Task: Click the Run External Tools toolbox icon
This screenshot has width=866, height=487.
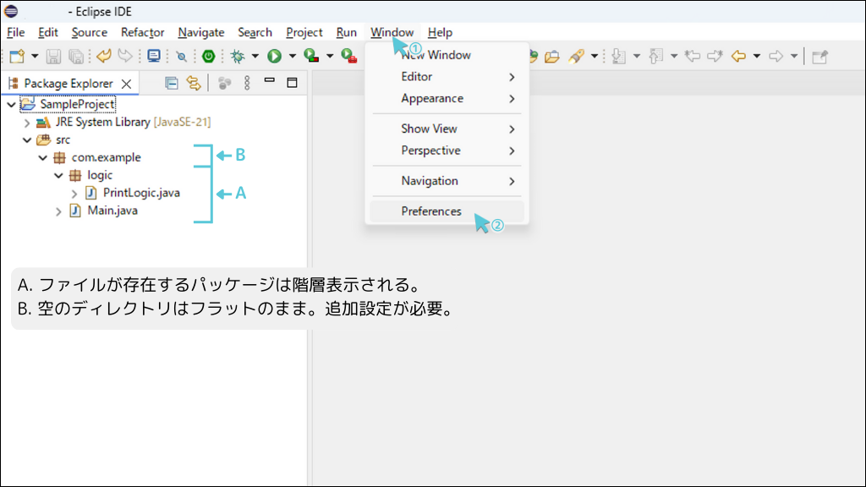Action: (x=348, y=56)
